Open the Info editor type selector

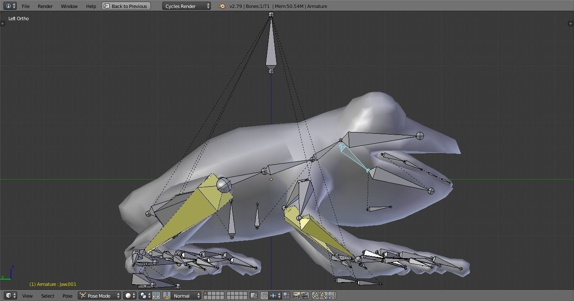(11, 6)
